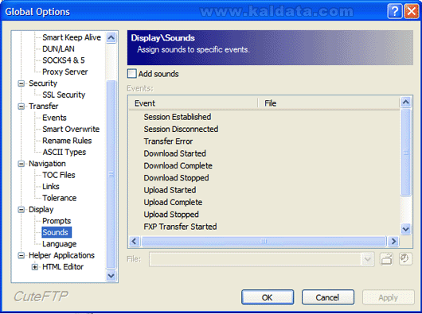
Task: Click the Apply button
Action: (388, 297)
